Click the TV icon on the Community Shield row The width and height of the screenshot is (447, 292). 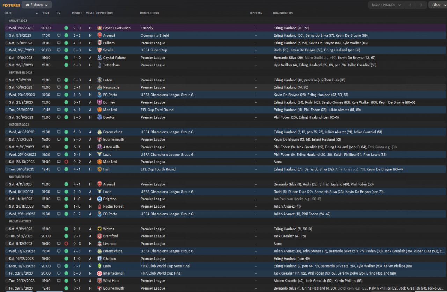59,36
